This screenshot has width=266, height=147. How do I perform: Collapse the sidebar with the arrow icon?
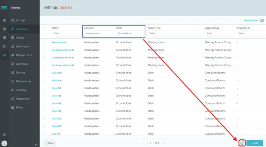36,145
